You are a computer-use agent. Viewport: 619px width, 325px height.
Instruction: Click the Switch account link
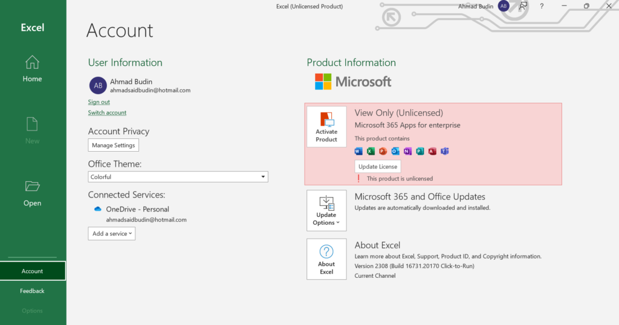pyautogui.click(x=107, y=112)
